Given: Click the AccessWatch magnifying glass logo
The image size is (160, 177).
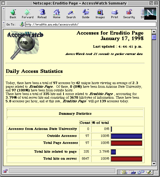Looking at the screenshot, I should point(25,45).
